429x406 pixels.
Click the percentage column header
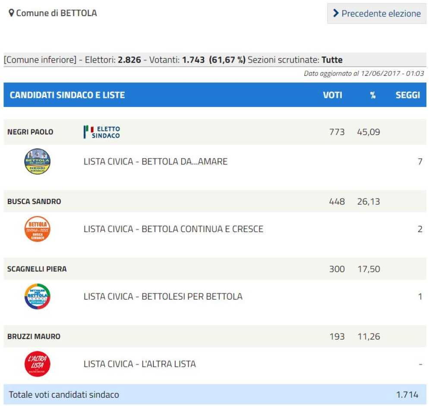tap(372, 95)
